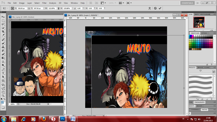Click the X position input field
This screenshot has height=122, width=217.
click(22, 8)
